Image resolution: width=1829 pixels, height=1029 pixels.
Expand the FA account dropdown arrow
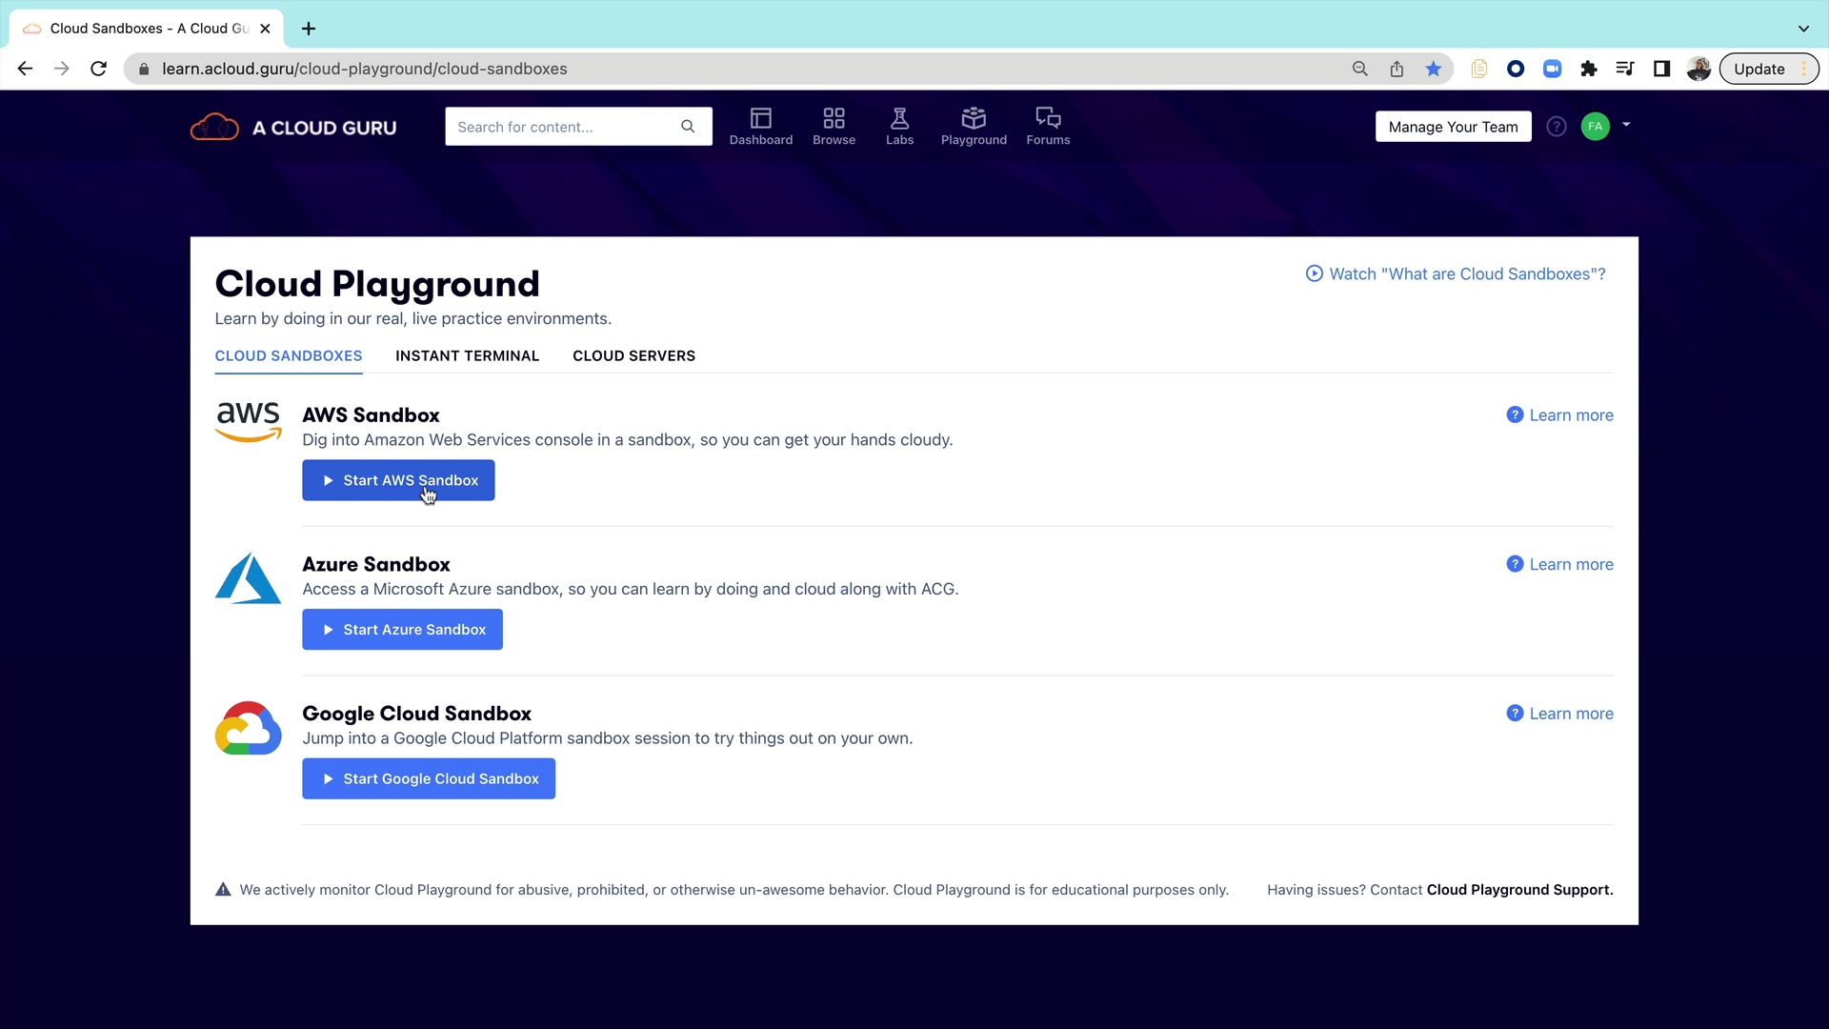(1626, 125)
